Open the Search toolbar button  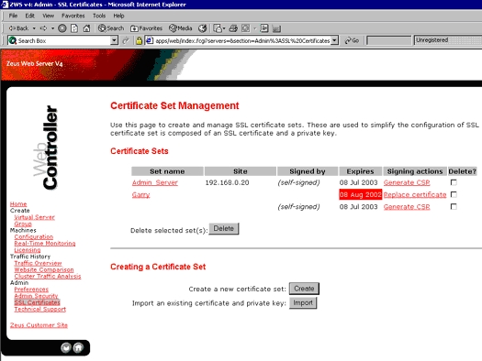(x=111, y=28)
